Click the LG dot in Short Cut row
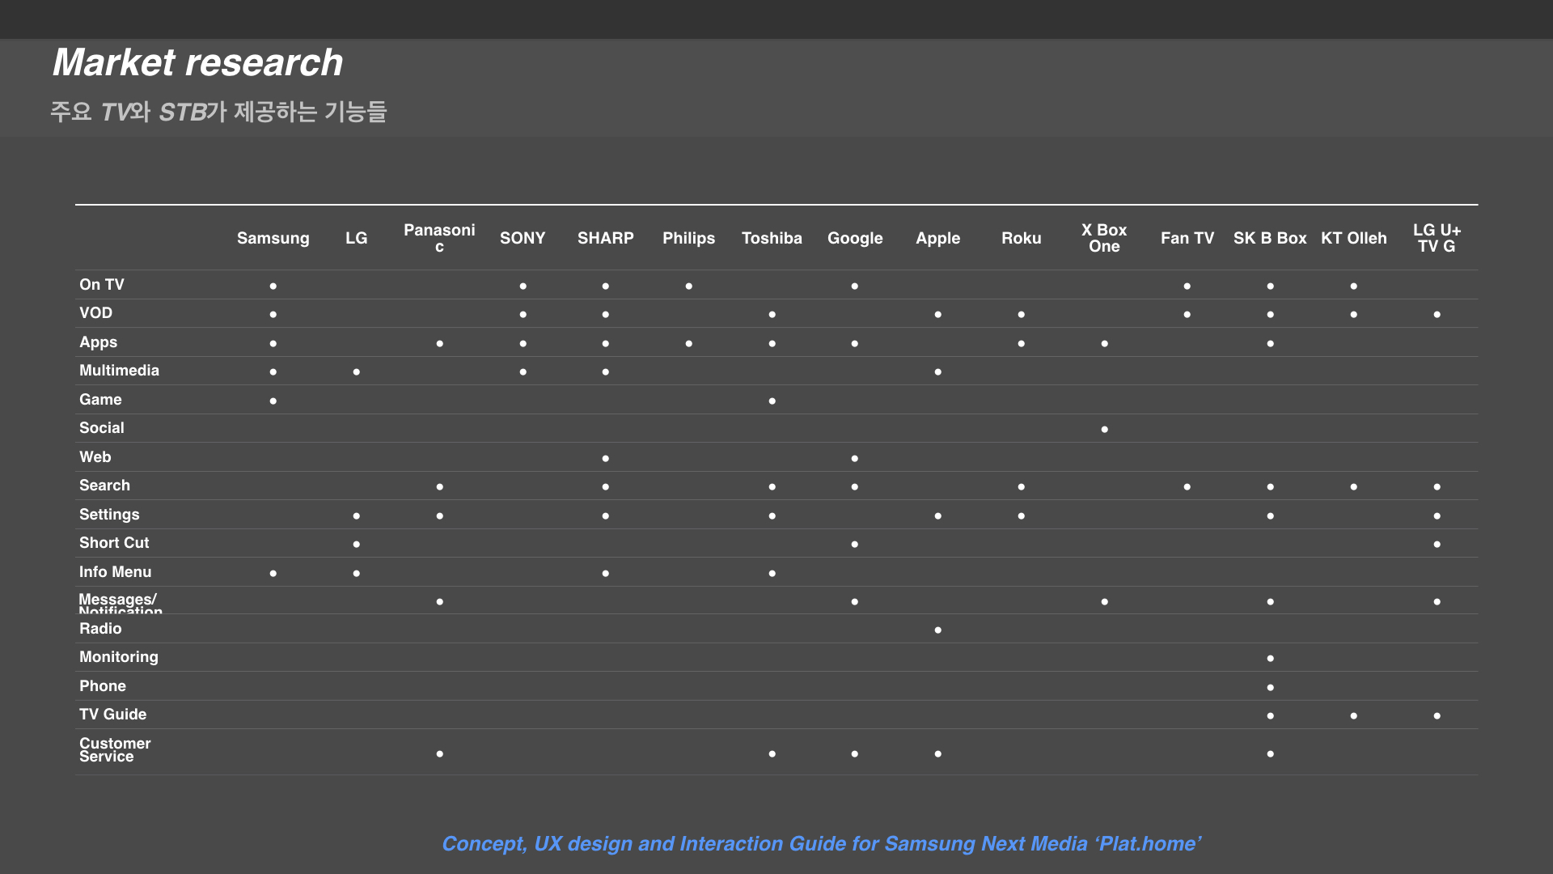This screenshot has height=874, width=1553. pyautogui.click(x=356, y=544)
